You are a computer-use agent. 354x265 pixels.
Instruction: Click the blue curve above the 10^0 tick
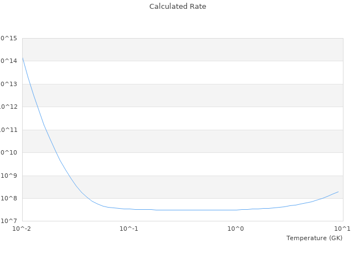point(236,210)
